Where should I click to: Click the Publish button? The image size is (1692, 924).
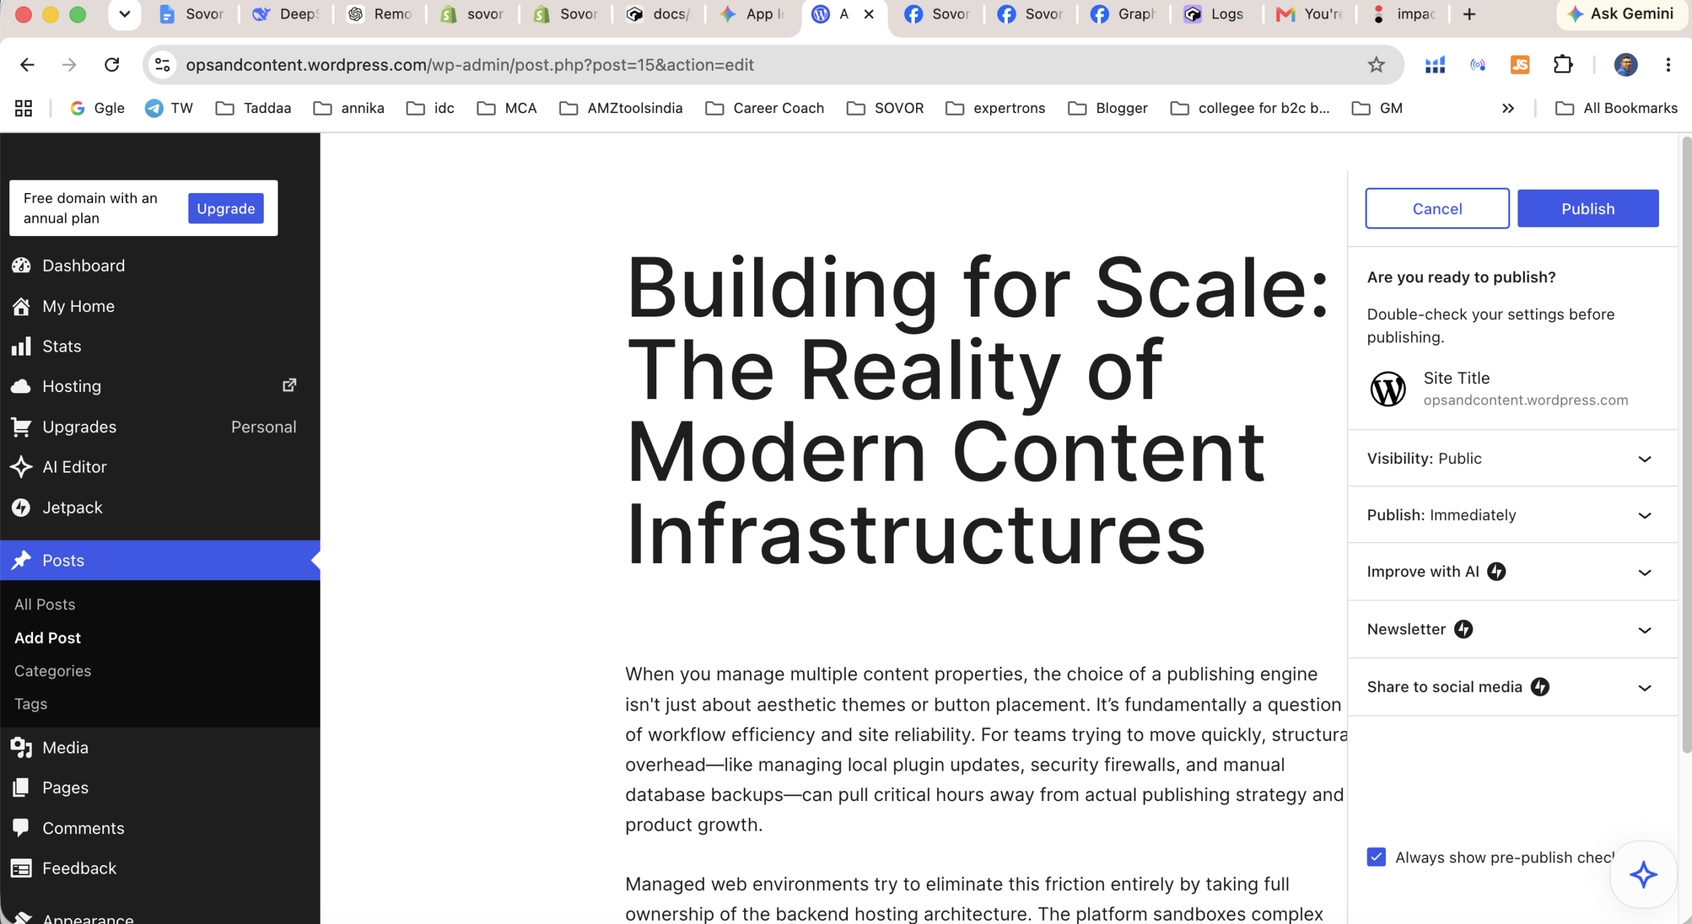point(1588,209)
